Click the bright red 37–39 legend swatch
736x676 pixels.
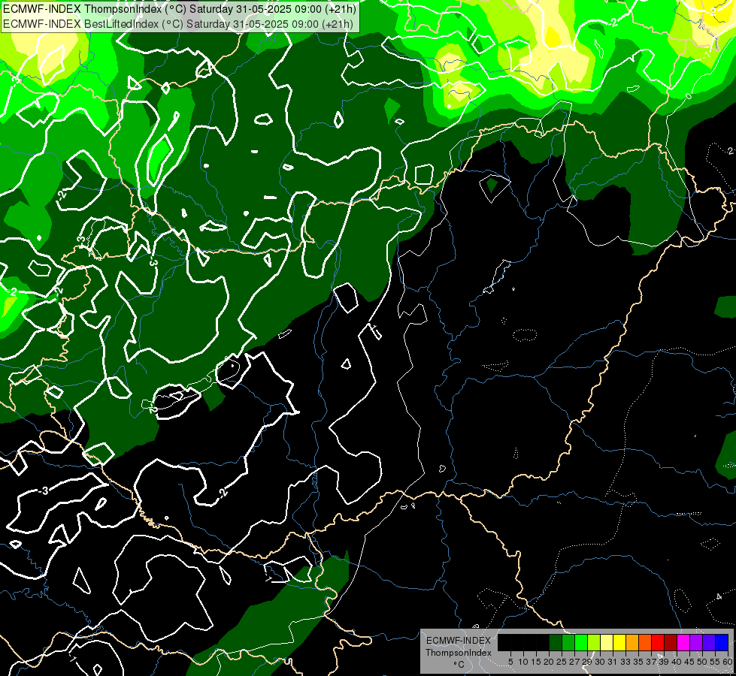pyautogui.click(x=658, y=643)
